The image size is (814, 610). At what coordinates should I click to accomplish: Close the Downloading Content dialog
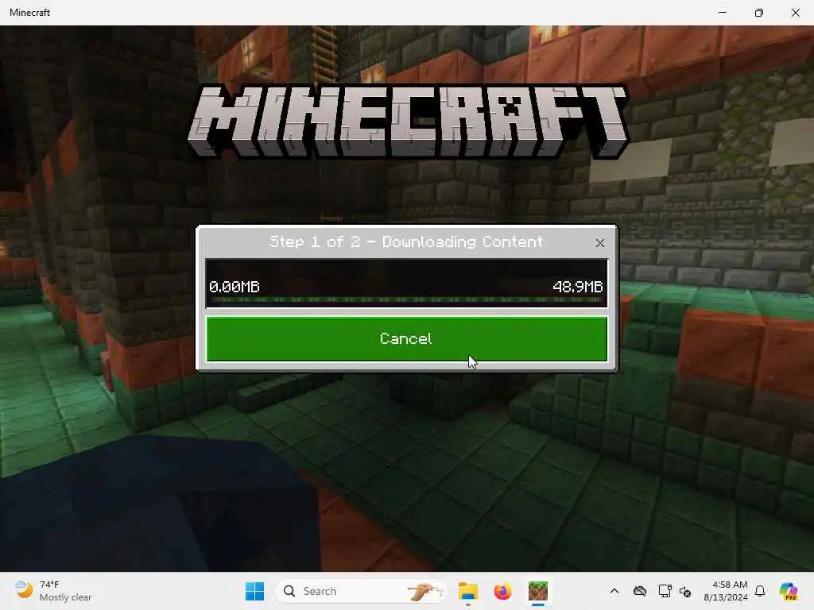[x=599, y=243]
